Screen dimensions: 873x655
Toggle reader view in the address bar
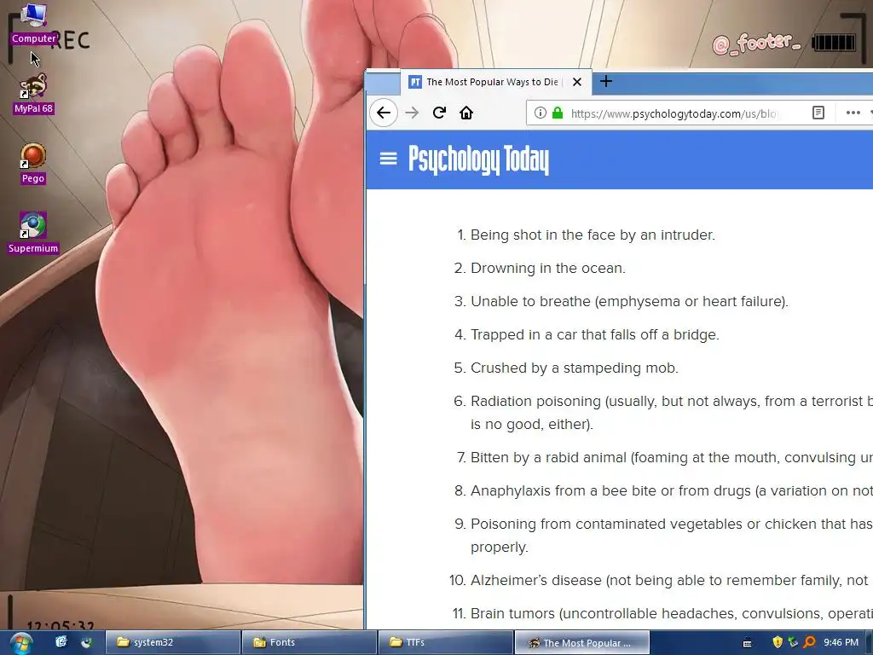[818, 113]
